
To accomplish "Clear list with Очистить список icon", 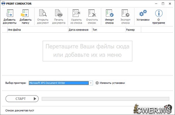I will point(92,13).
